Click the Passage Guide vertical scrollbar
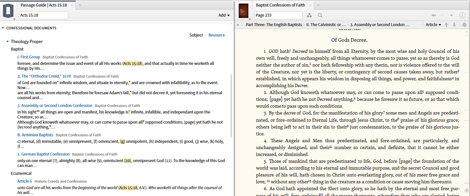Image resolution: width=470 pixels, height=196 pixels. (232, 105)
